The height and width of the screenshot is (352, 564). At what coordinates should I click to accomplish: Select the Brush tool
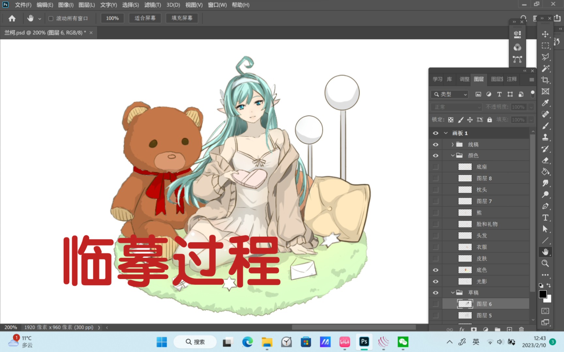(x=545, y=126)
